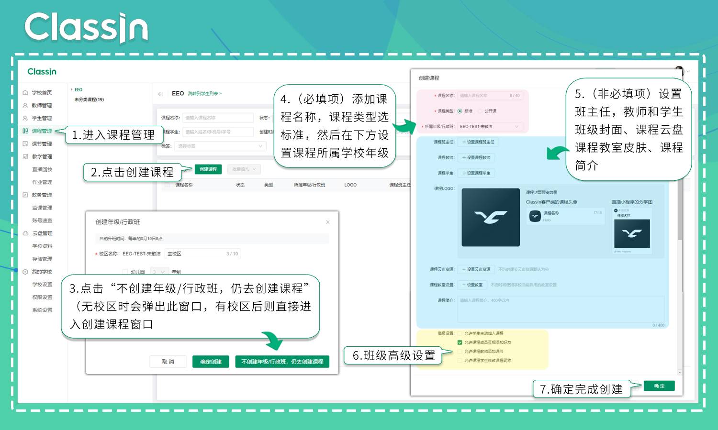Screen dimensions: 718x430
Task: Toggle 允许课程学生修改课程昵称 checkbox
Action: pos(460,360)
